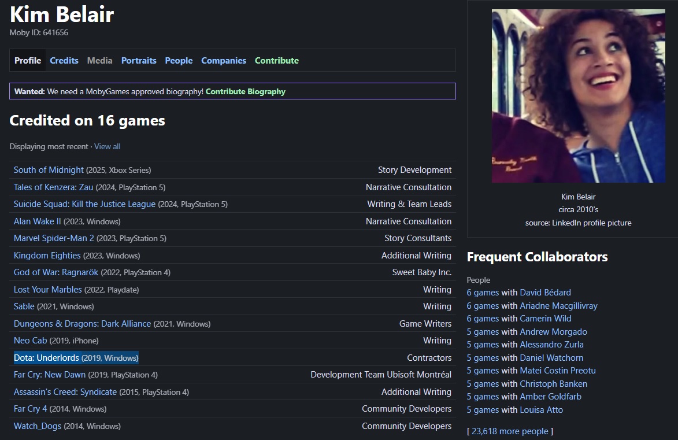Open Lost Your Marbles game link
The width and height of the screenshot is (678, 440).
[47, 290]
